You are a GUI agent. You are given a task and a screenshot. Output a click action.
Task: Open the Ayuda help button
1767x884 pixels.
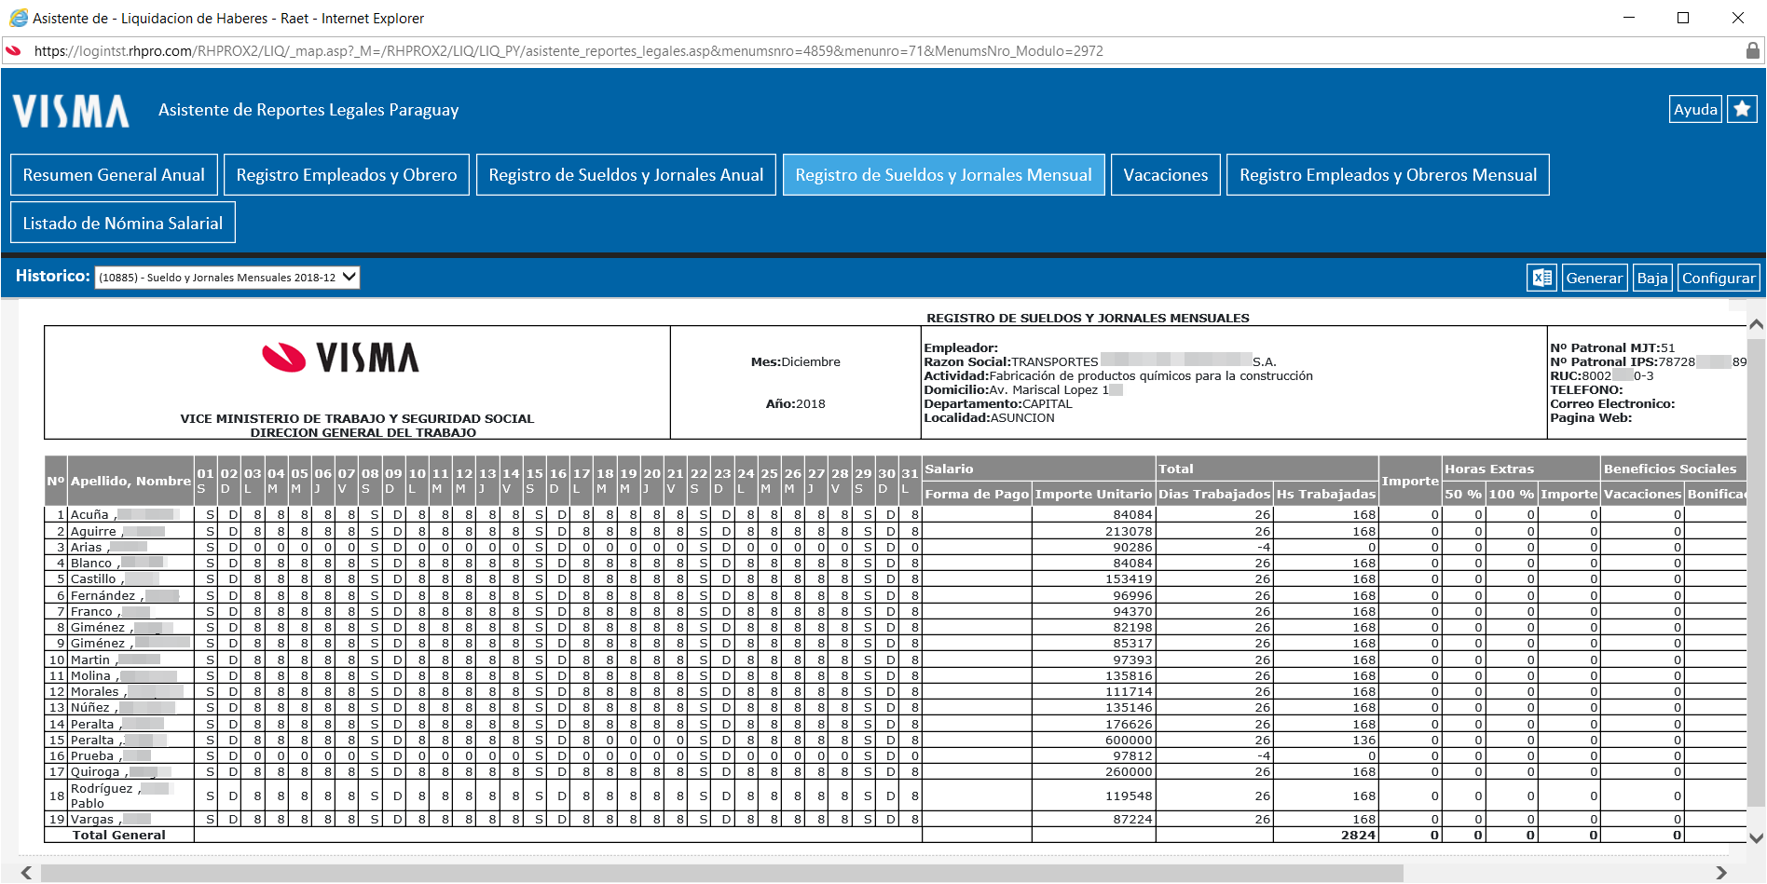pos(1695,109)
